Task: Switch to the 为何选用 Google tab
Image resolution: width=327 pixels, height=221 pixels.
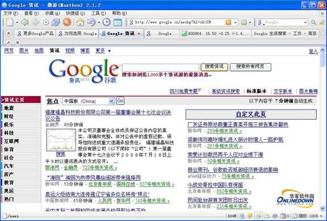Action: click(78, 34)
